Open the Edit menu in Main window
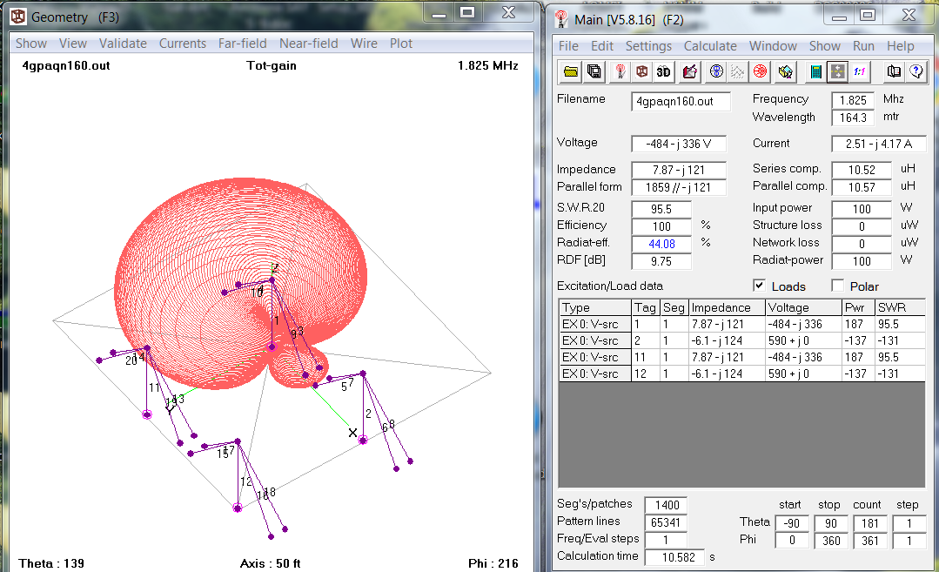939x572 pixels. (x=602, y=46)
